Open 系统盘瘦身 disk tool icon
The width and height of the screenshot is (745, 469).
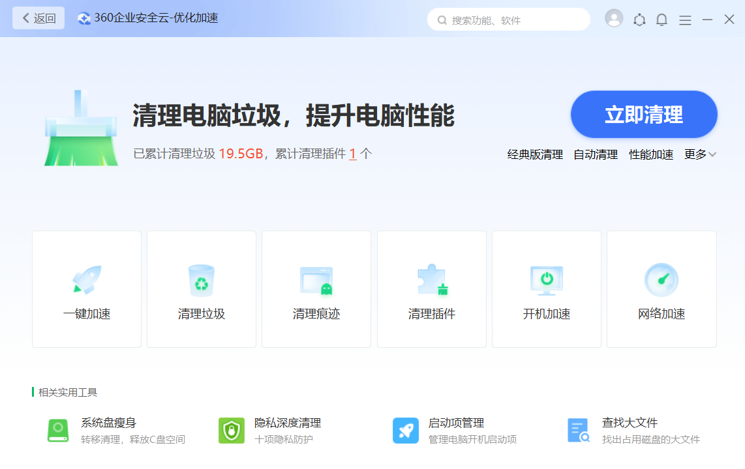[x=58, y=431]
